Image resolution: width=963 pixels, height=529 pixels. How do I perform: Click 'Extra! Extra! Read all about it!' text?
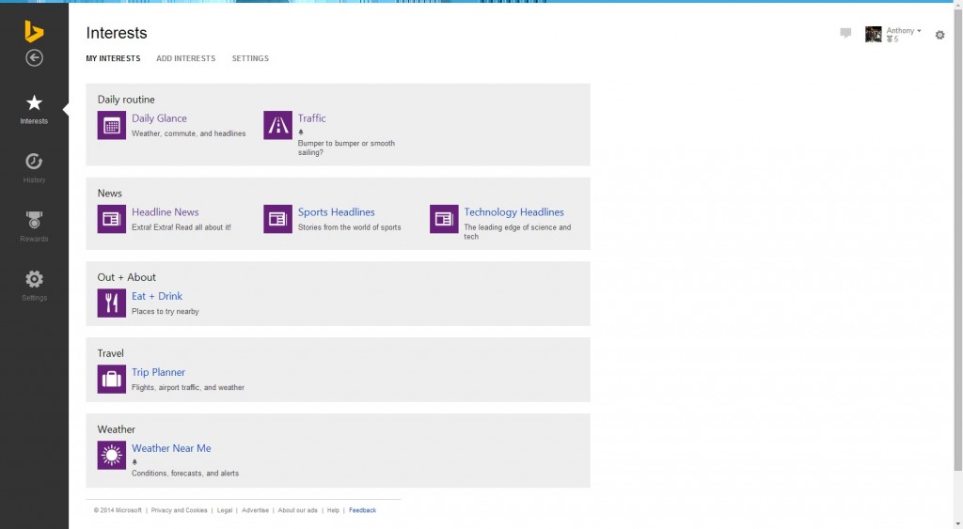[x=182, y=227]
